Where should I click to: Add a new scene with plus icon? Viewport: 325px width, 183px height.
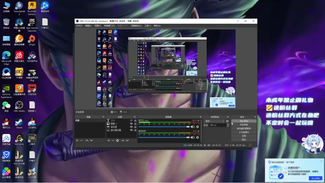pyautogui.click(x=77, y=140)
